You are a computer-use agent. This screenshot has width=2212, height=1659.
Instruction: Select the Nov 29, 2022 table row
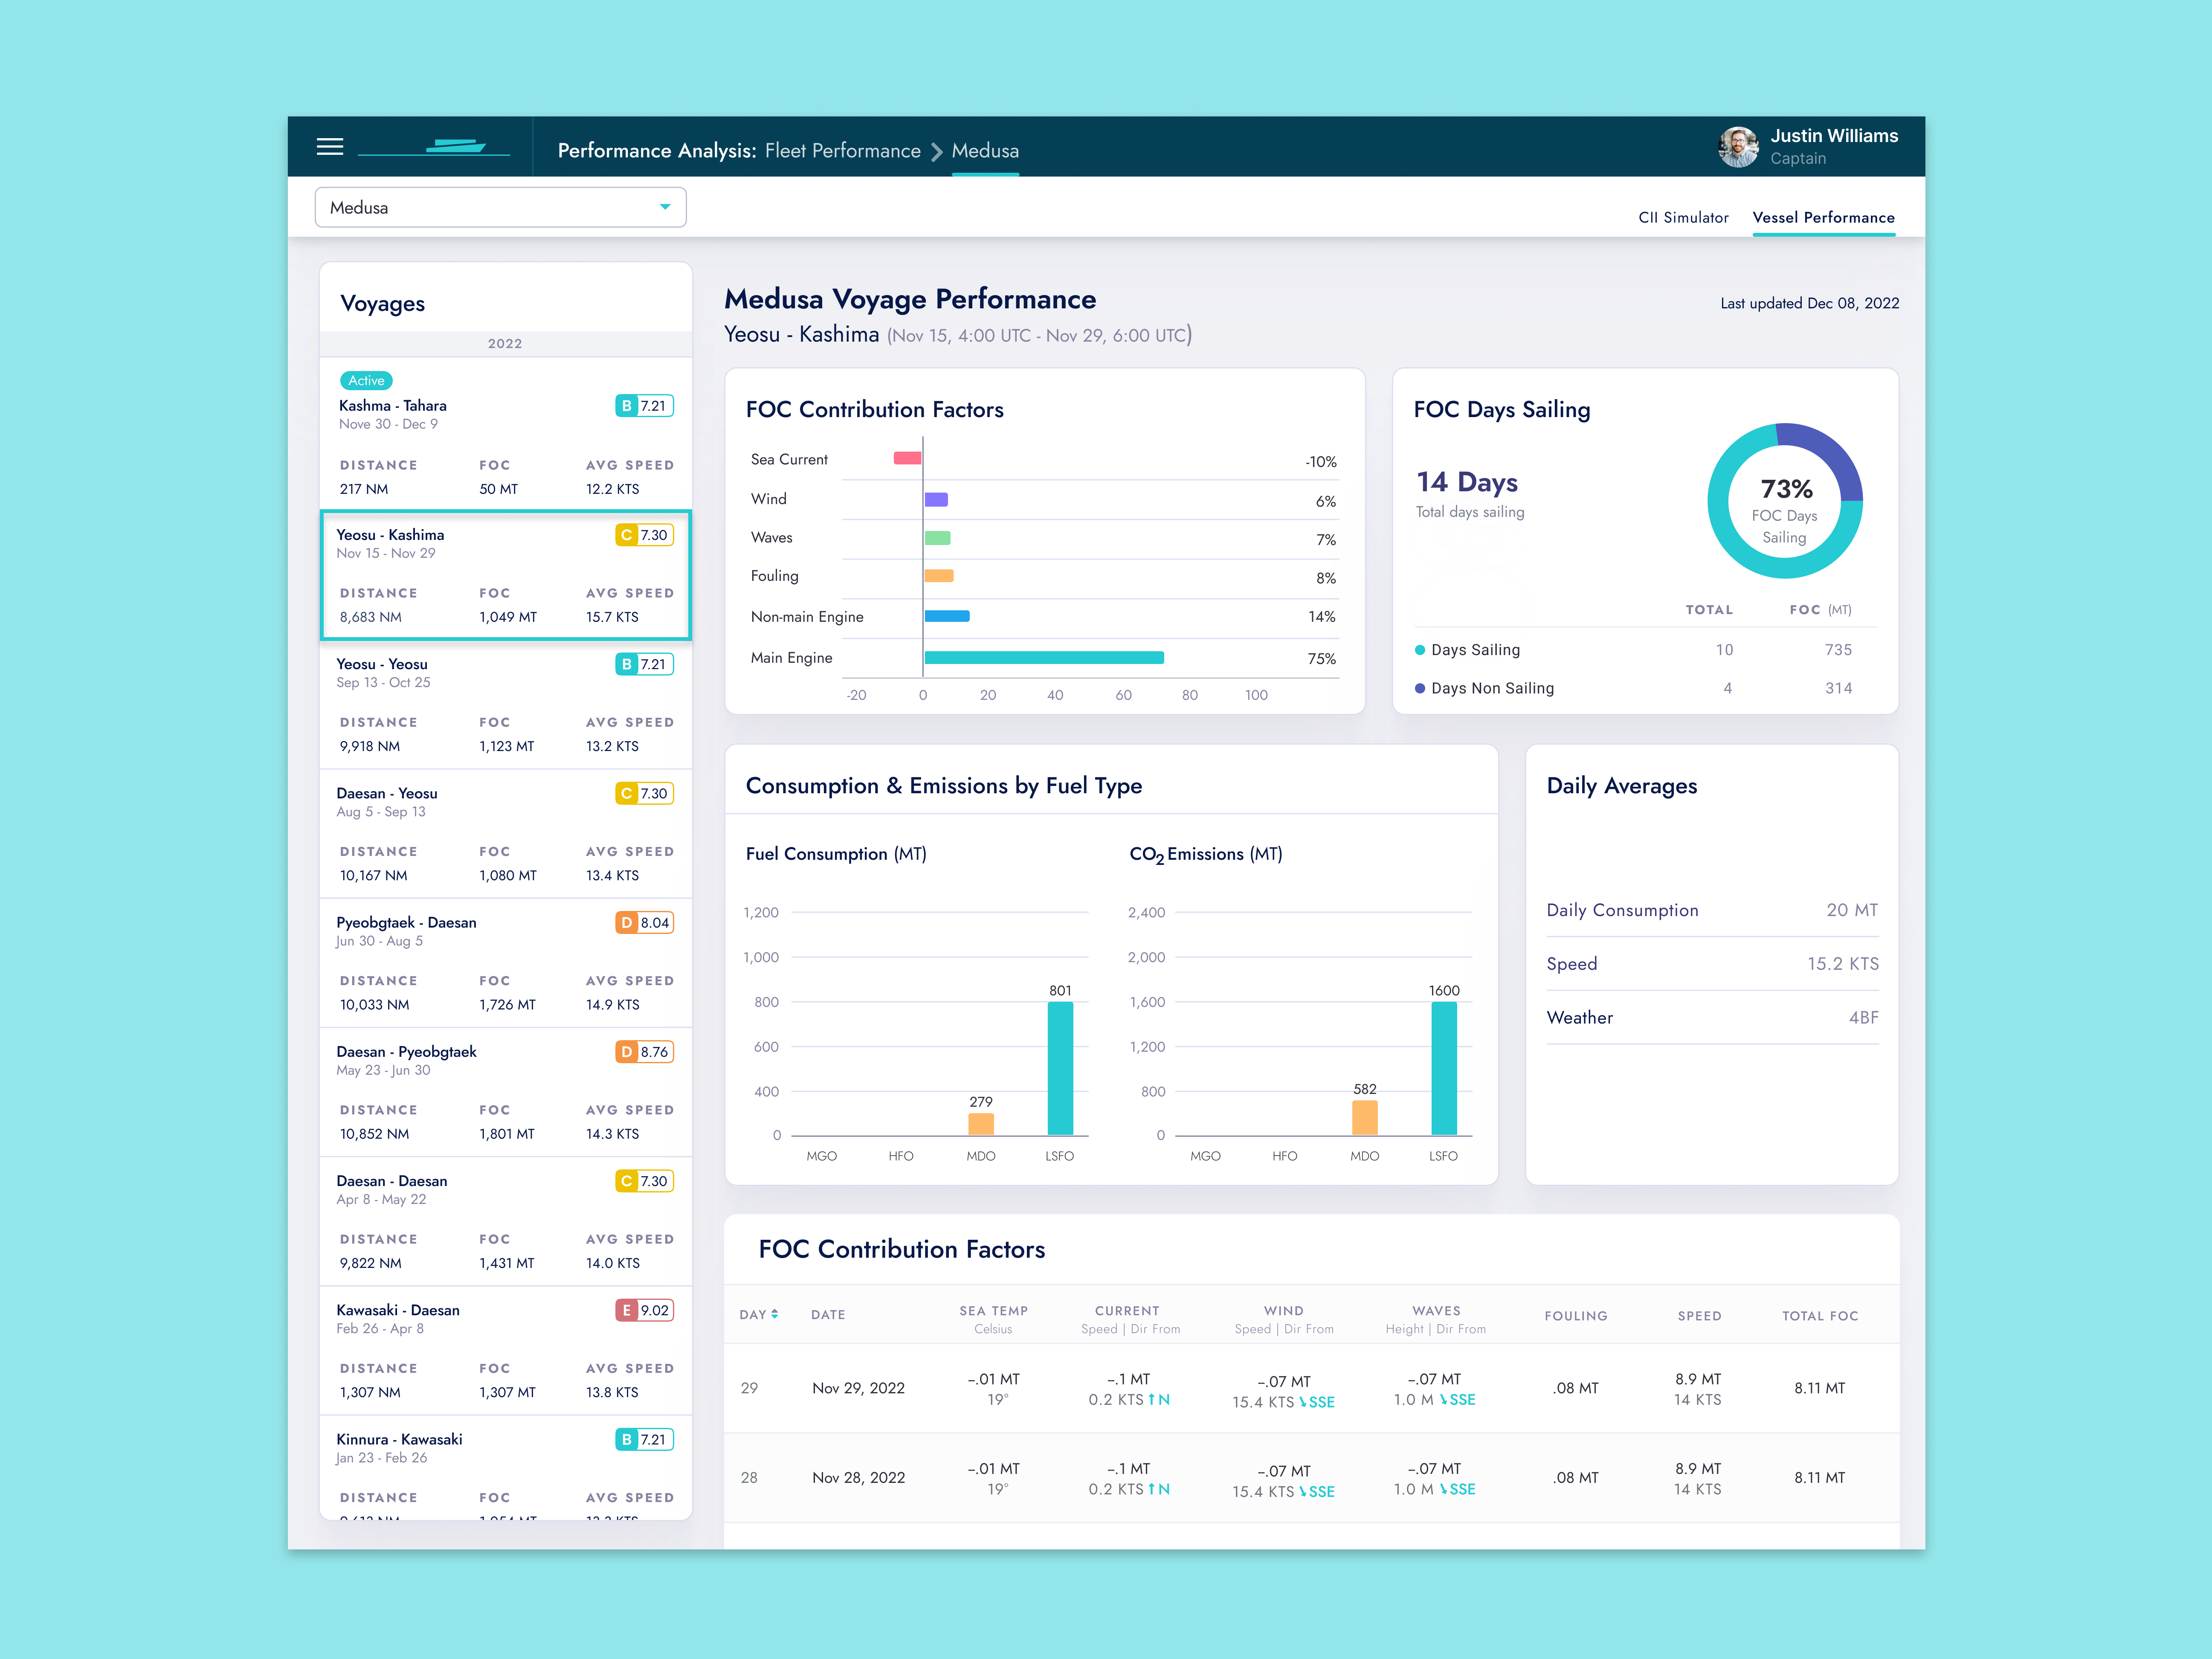click(x=1311, y=1389)
